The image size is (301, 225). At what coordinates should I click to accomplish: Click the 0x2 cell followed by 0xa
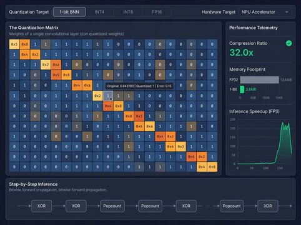click(46, 65)
